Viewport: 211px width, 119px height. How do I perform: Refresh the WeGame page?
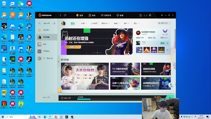pos(65,15)
